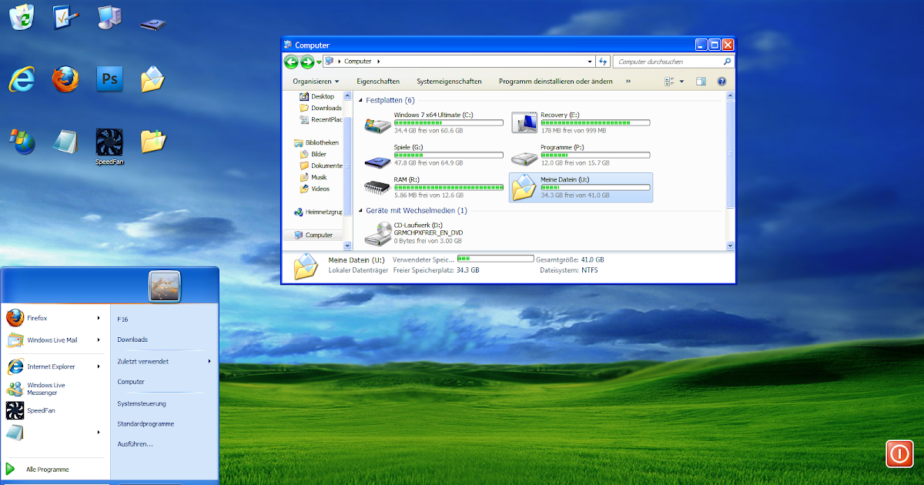Expand the Internet Explorer submenu arrow
This screenshot has width=924, height=485.
click(99, 366)
